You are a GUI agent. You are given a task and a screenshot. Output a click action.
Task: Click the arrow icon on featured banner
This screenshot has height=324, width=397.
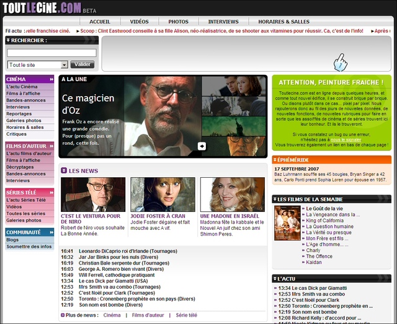pos(202,146)
